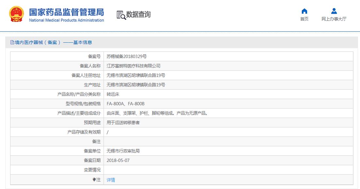This screenshot has height=189, width=360.
Task: Click the bullet icon beside 注
Action: pos(94,180)
